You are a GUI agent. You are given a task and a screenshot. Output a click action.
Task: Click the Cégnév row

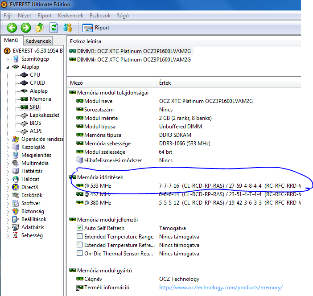[138, 279]
